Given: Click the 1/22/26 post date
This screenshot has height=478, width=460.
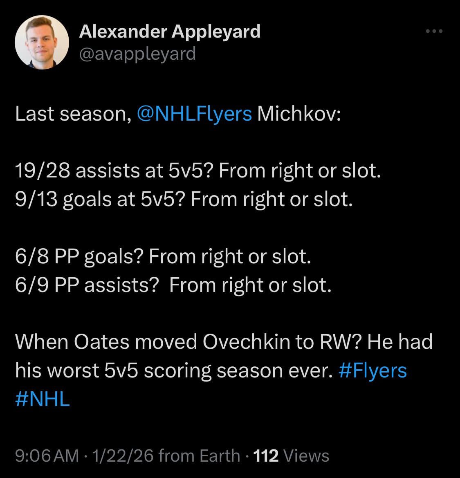Looking at the screenshot, I should point(123,456).
